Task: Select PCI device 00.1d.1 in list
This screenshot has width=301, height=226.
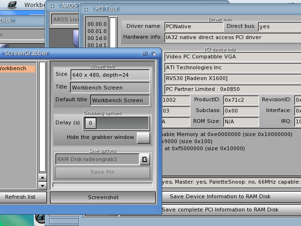Action: pos(97,45)
